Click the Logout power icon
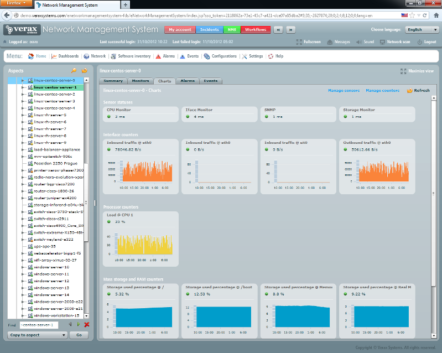 (x=420, y=42)
